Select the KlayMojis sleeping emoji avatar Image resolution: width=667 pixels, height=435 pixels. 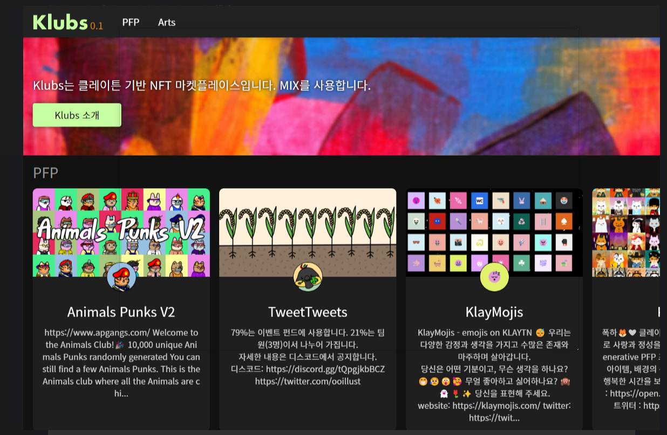[494, 277]
